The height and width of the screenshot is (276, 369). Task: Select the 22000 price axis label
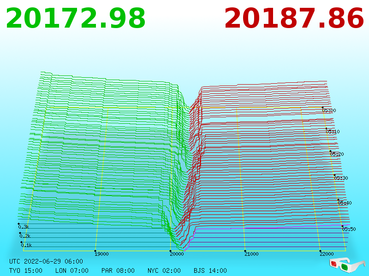(327, 254)
